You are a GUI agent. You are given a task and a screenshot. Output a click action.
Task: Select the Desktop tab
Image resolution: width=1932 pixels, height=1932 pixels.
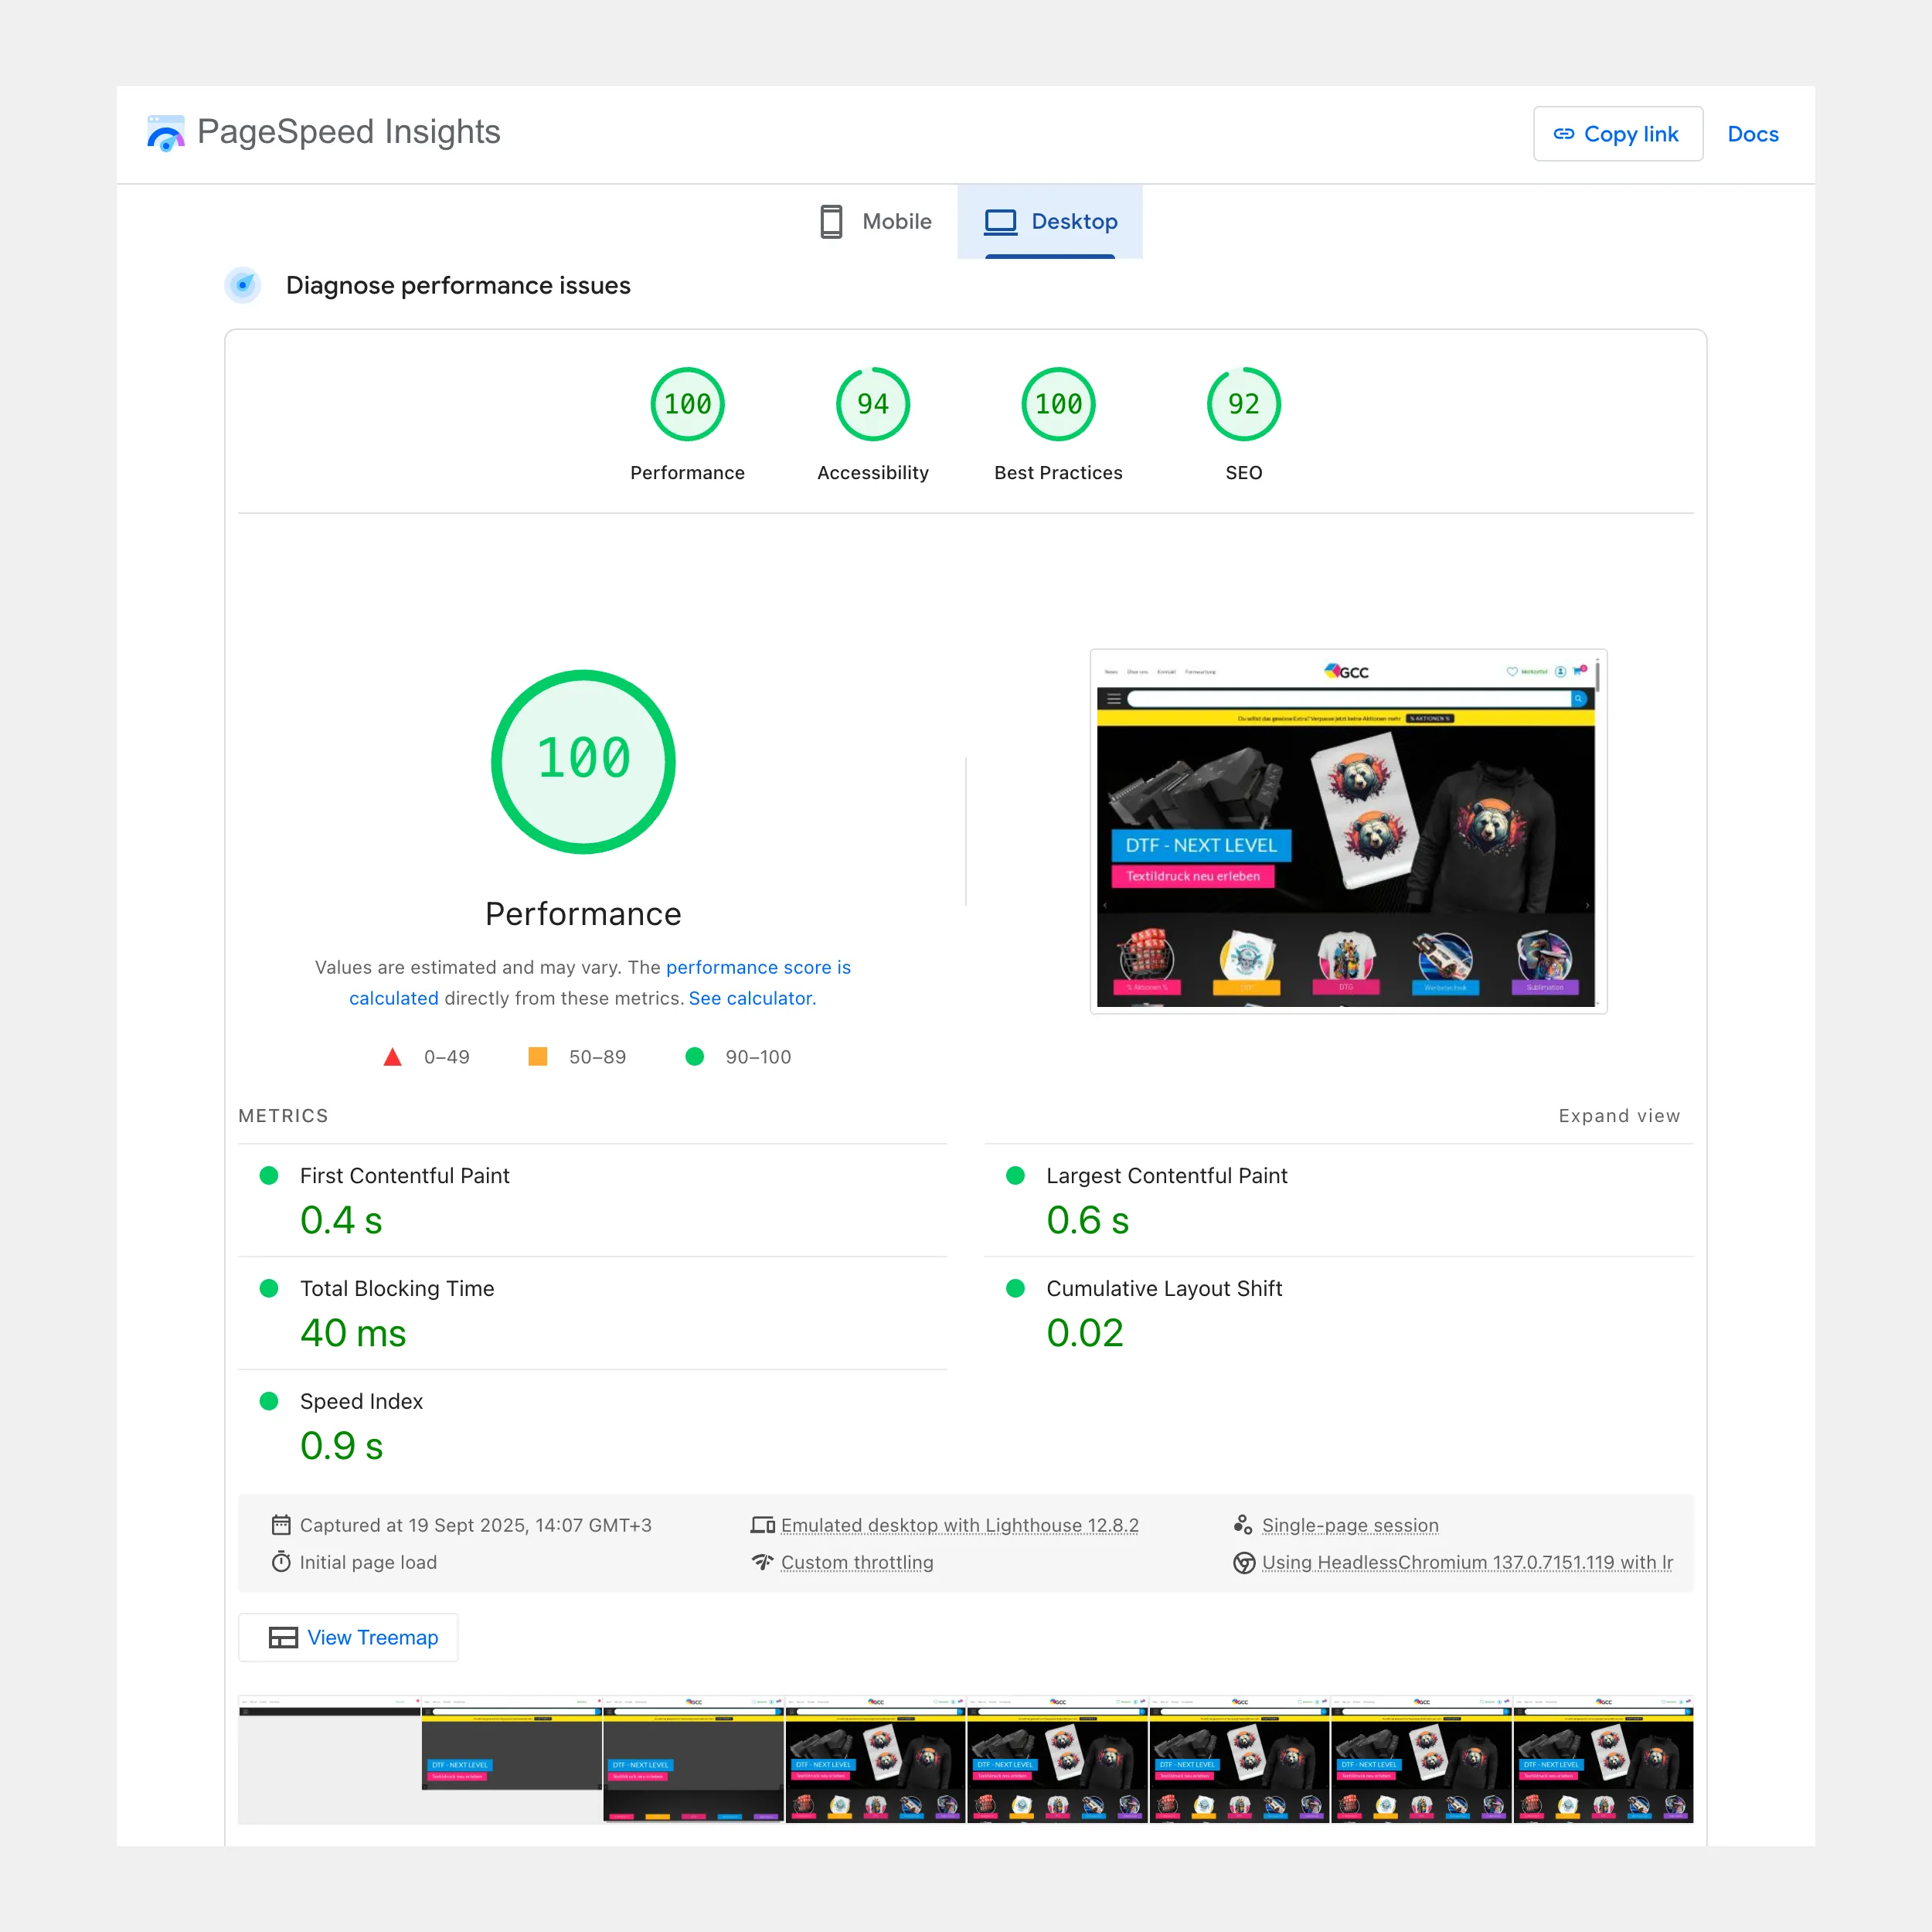point(1050,221)
